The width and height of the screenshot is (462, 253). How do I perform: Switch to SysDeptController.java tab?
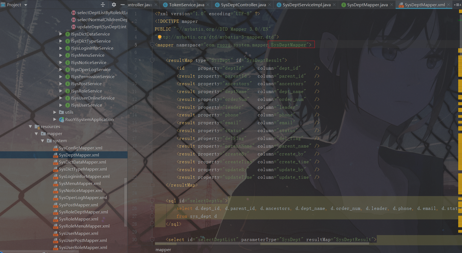tap(243, 5)
